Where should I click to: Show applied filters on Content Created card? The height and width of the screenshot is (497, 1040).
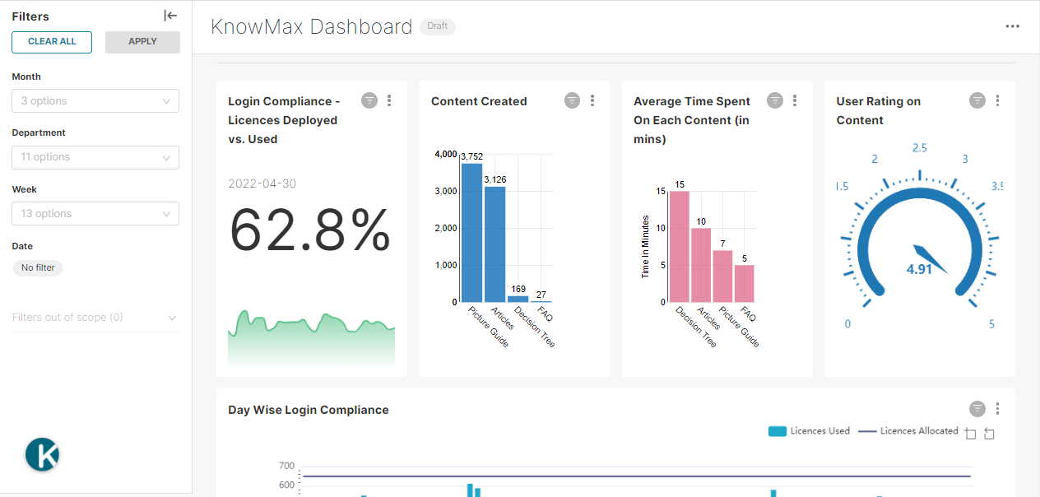[x=573, y=100]
